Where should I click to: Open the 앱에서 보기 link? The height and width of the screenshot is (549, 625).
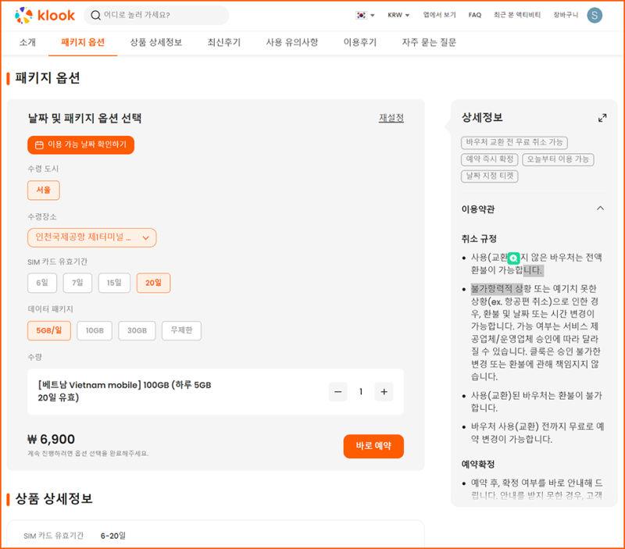pos(439,15)
